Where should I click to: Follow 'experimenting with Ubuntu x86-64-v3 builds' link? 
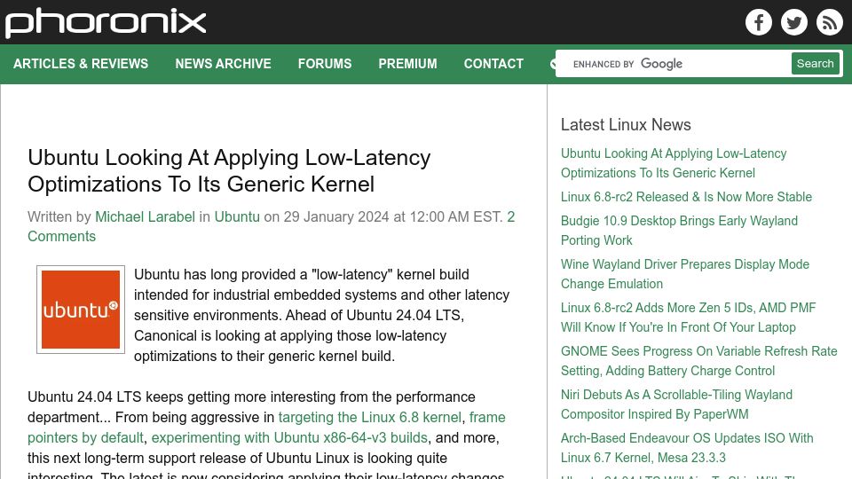[289, 437]
